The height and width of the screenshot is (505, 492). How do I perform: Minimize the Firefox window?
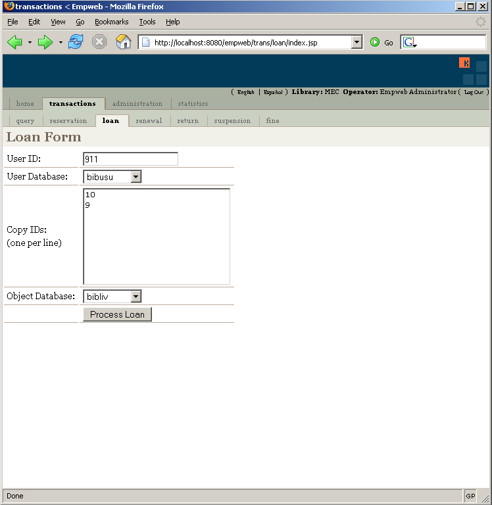pyautogui.click(x=460, y=6)
